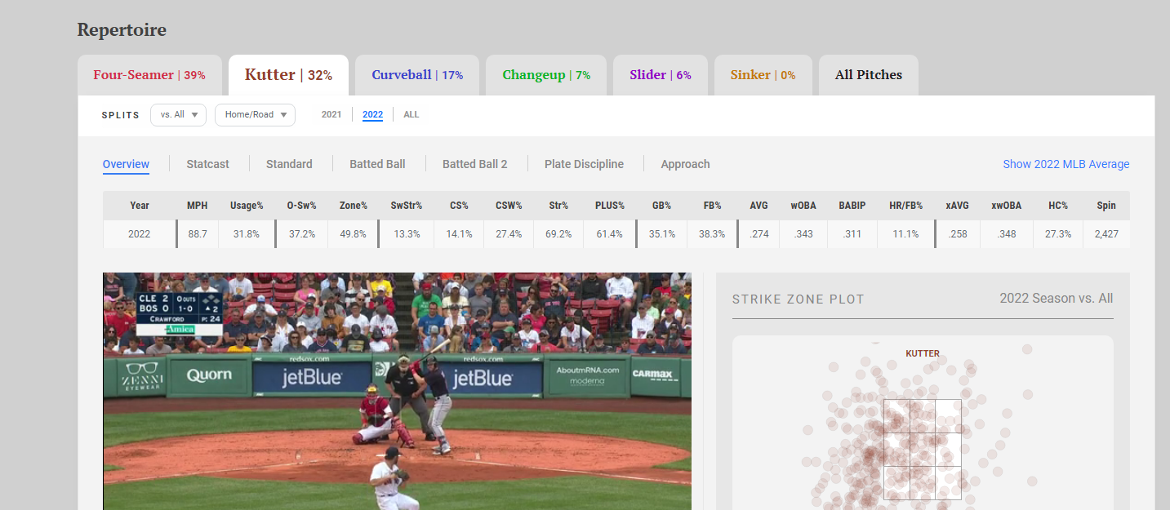This screenshot has height=510, width=1170.
Task: Click the Zone% column header
Action: tap(354, 206)
